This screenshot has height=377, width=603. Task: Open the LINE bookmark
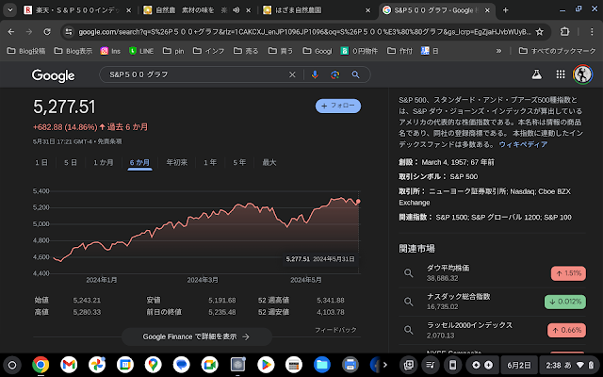point(141,51)
